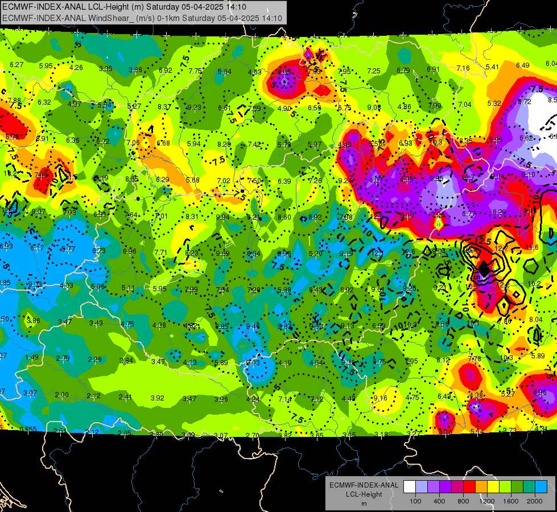Screen dimensions: 557x512
Task: Click the 8.72 wind shear value
Action: pos(525,102)
